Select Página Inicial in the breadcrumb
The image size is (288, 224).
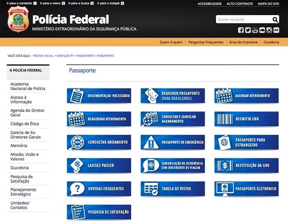click(x=42, y=55)
